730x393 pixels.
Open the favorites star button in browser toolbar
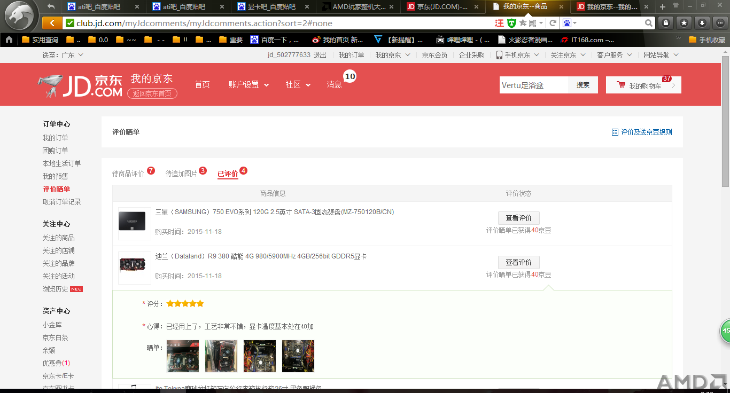(x=684, y=23)
